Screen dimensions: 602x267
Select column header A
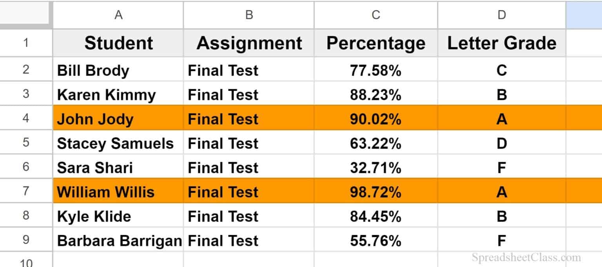[118, 15]
